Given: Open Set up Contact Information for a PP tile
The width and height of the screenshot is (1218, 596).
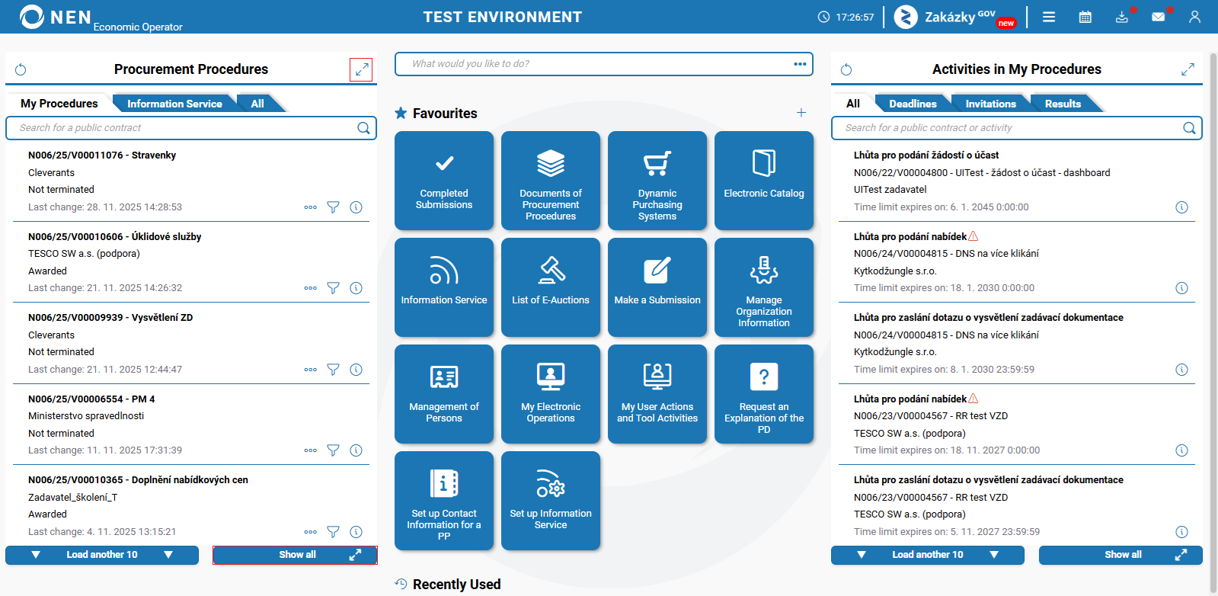Looking at the screenshot, I should pyautogui.click(x=444, y=501).
